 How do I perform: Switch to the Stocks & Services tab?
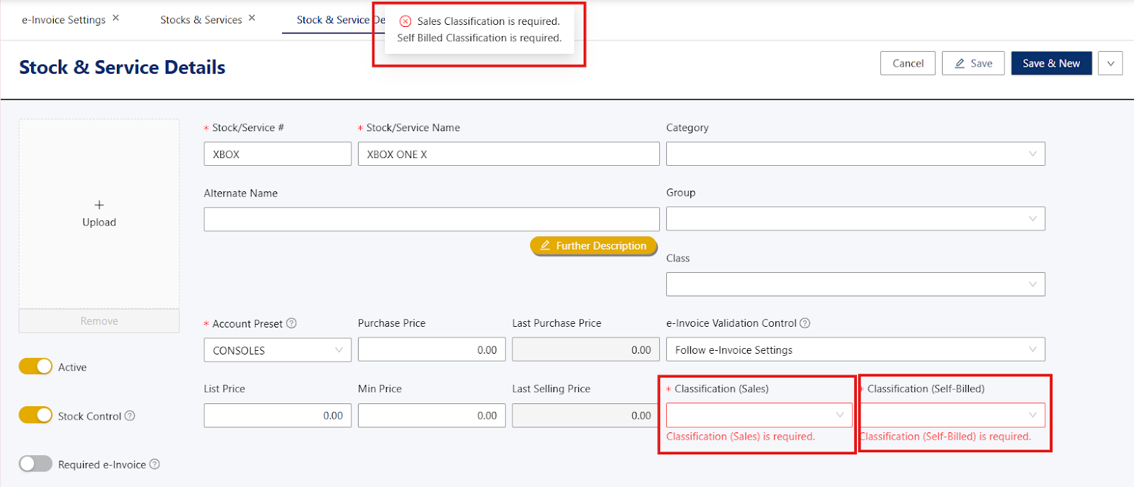tap(201, 20)
